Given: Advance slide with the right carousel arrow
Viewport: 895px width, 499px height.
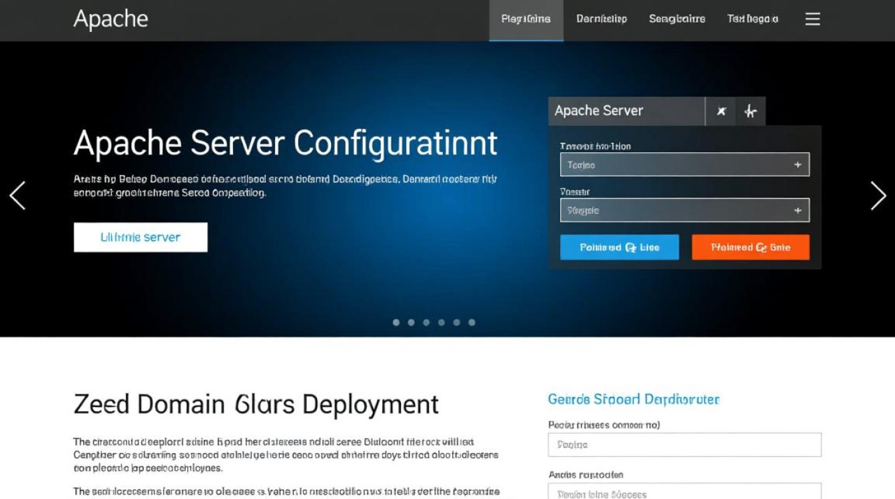Looking at the screenshot, I should [x=878, y=196].
